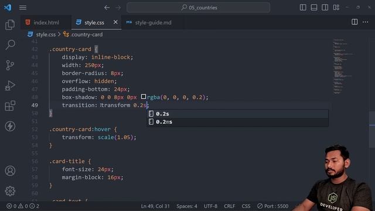
Task: Open the Explorer view in activity bar
Action: pos(10,25)
